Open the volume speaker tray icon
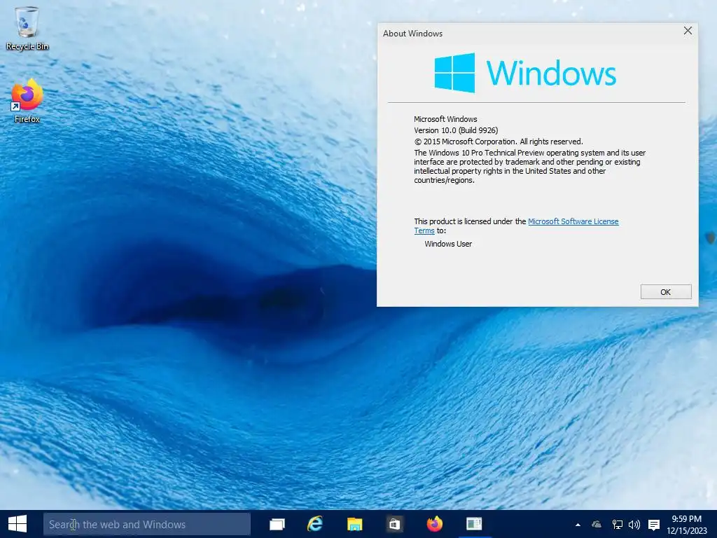 click(634, 525)
